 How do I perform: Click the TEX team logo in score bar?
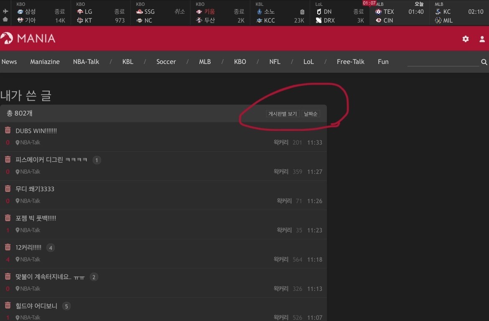pyautogui.click(x=378, y=12)
